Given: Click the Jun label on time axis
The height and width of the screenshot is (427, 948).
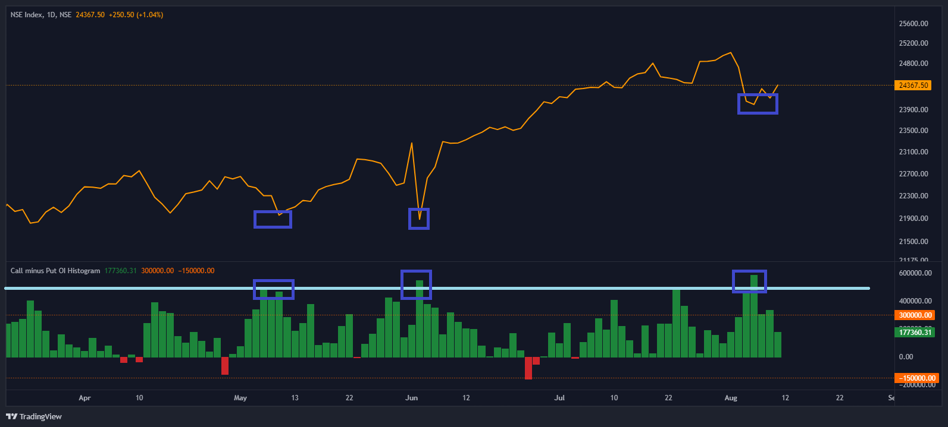Looking at the screenshot, I should [x=411, y=398].
